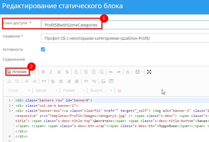The height and width of the screenshot is (142, 209).
Task: Click the Название text field
Action: [x=124, y=38]
